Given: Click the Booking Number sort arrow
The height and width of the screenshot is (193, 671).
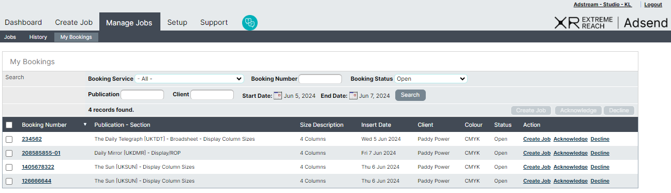Looking at the screenshot, I should pyautogui.click(x=85, y=125).
